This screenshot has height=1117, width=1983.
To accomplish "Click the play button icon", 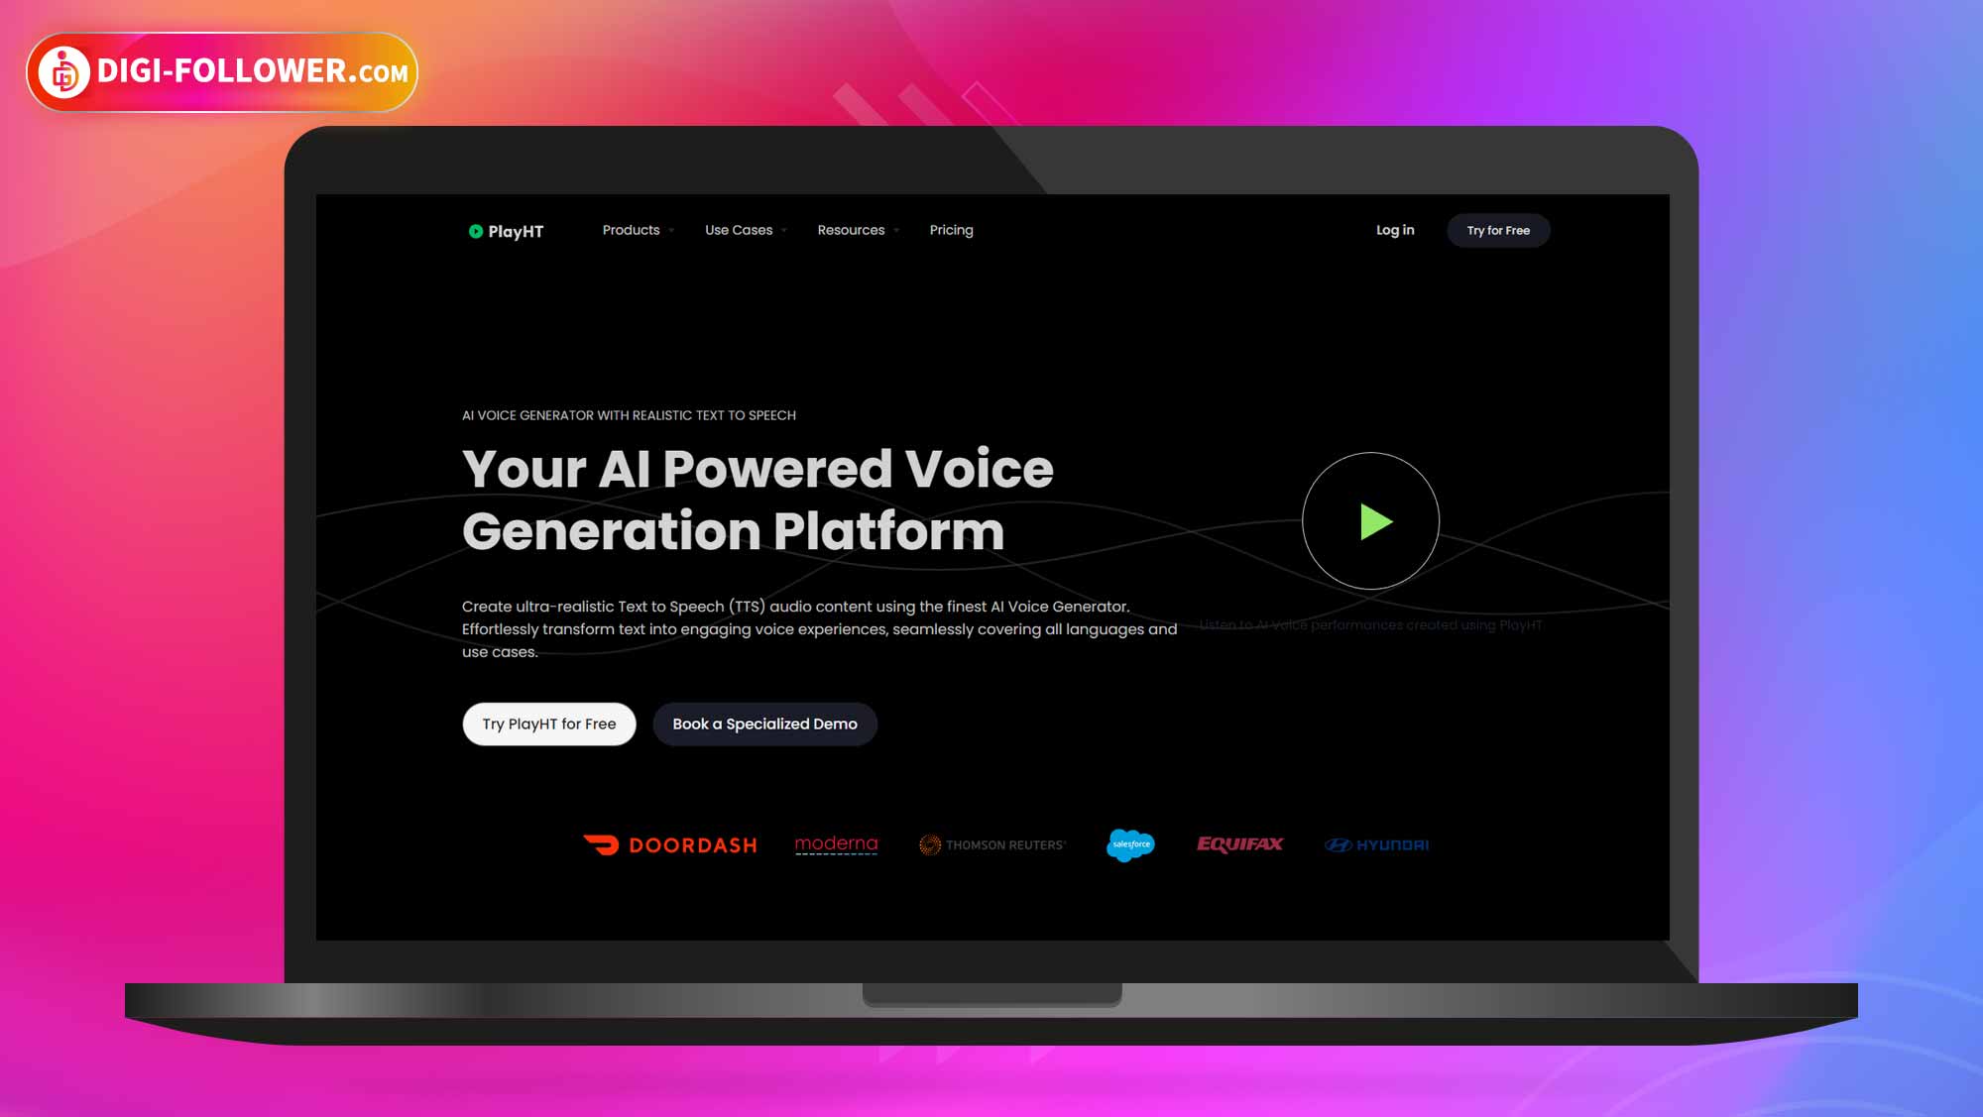I will click(1370, 520).
